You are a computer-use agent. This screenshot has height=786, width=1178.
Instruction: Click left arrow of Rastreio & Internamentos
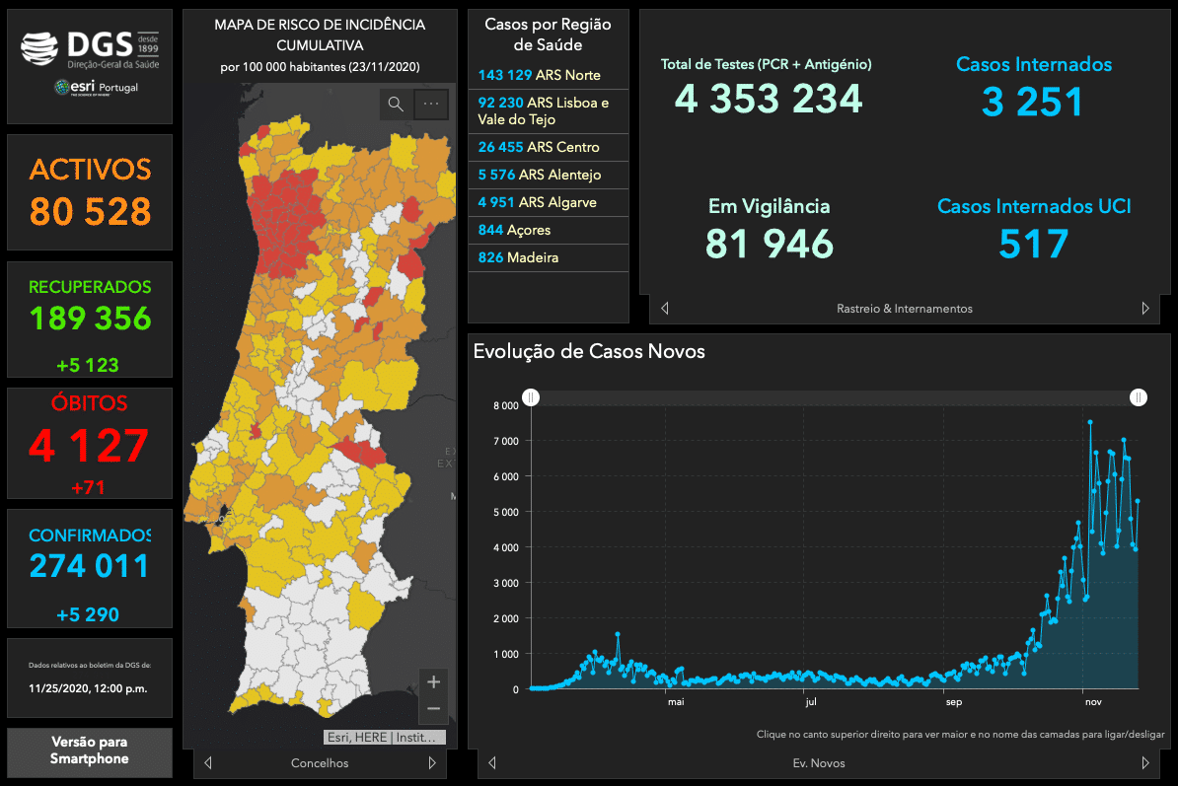[x=664, y=309]
